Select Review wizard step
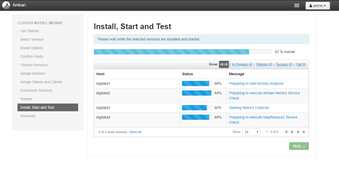 tap(26, 99)
